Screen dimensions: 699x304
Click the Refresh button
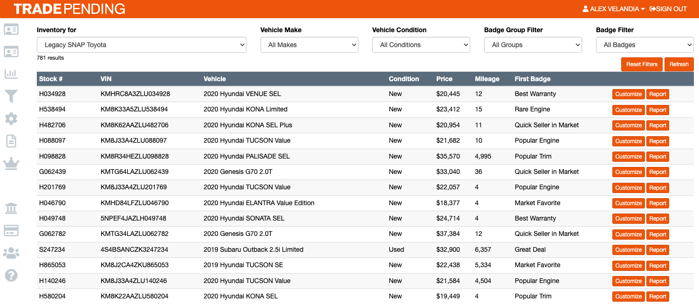pos(678,64)
